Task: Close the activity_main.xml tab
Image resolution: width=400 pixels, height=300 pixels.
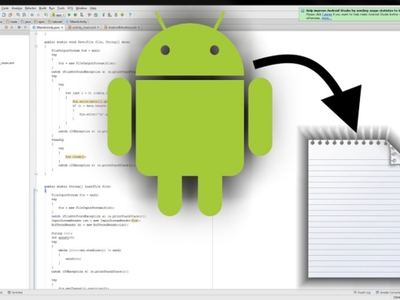Action: coord(98,27)
